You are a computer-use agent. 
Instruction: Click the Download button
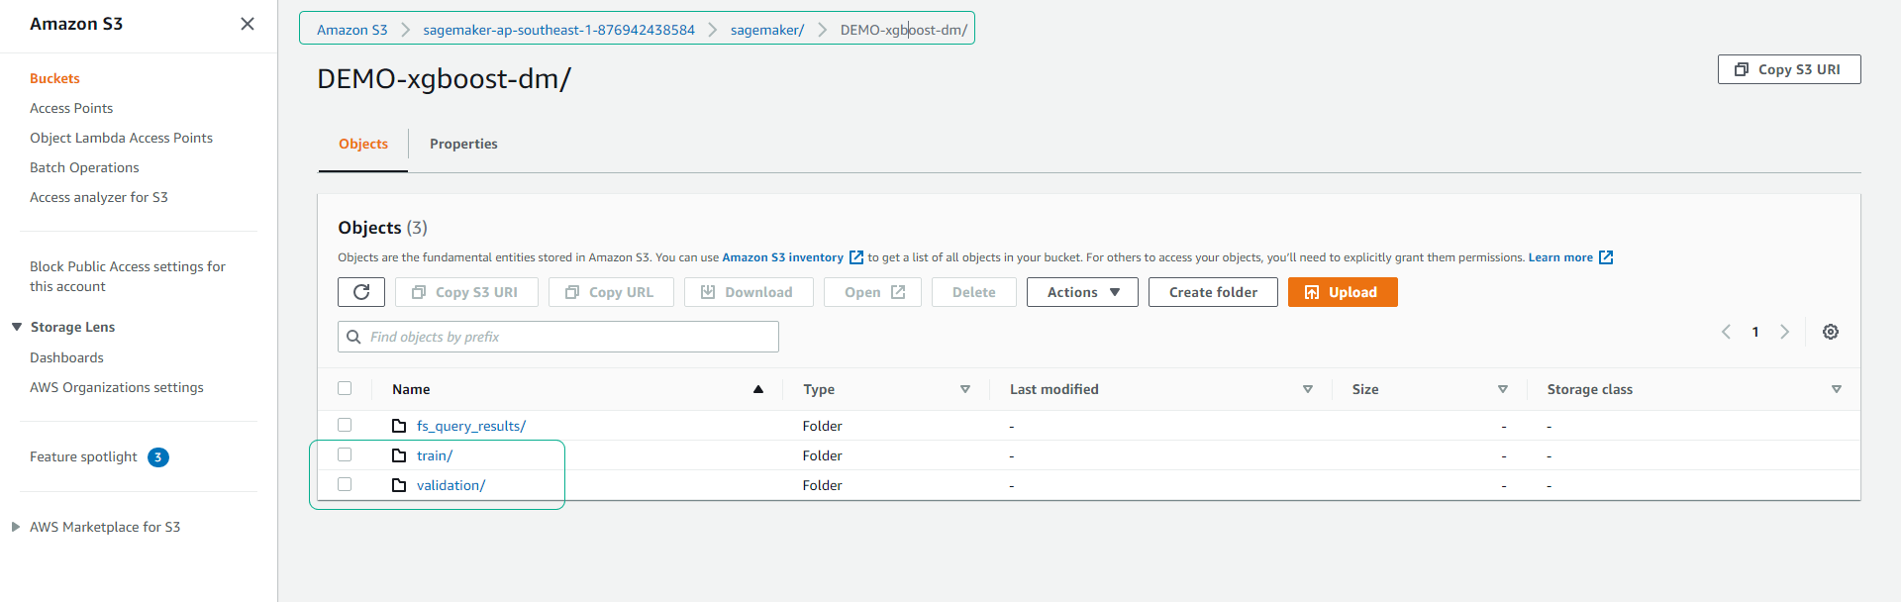(749, 292)
